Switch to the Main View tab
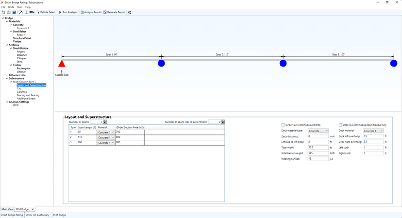 7,209
